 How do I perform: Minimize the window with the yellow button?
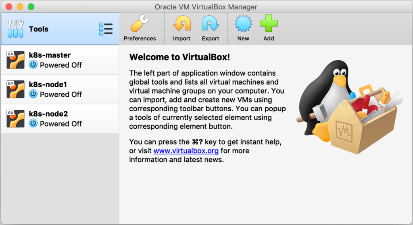tap(20, 6)
